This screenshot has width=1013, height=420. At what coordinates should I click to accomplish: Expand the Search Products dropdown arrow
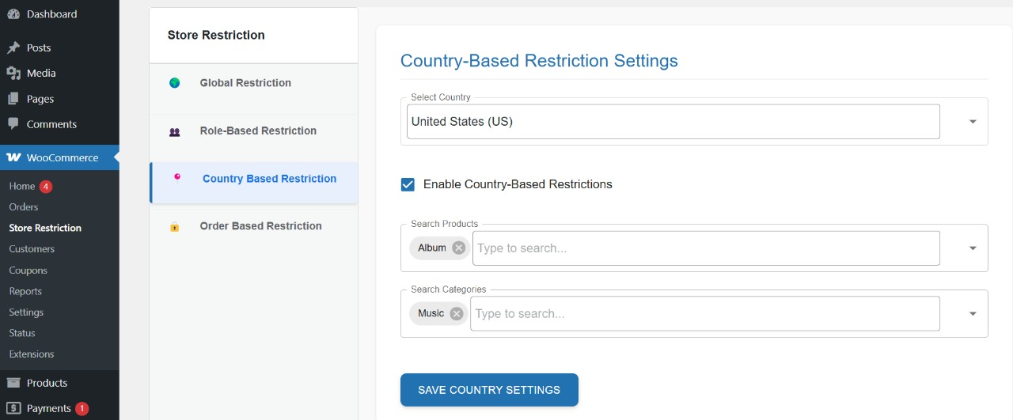coord(973,248)
